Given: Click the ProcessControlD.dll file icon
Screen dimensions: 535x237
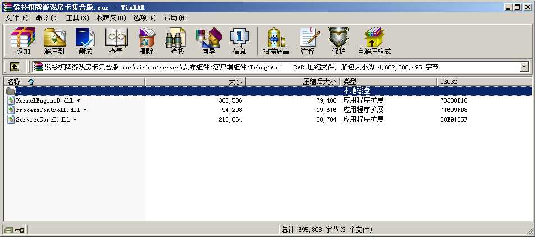Looking at the screenshot, I should click(11, 110).
